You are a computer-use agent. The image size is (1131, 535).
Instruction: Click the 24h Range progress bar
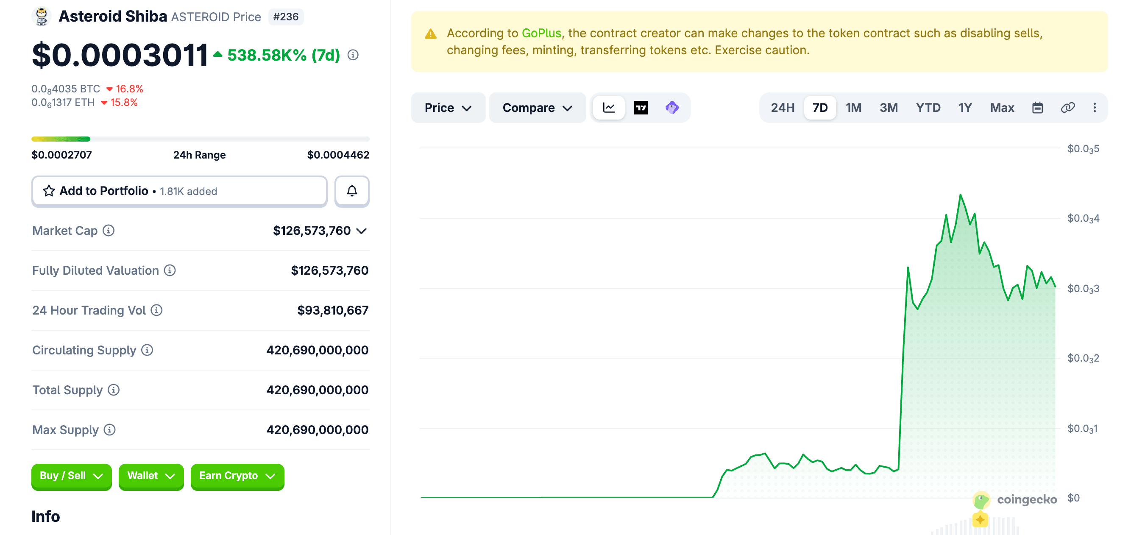point(200,139)
